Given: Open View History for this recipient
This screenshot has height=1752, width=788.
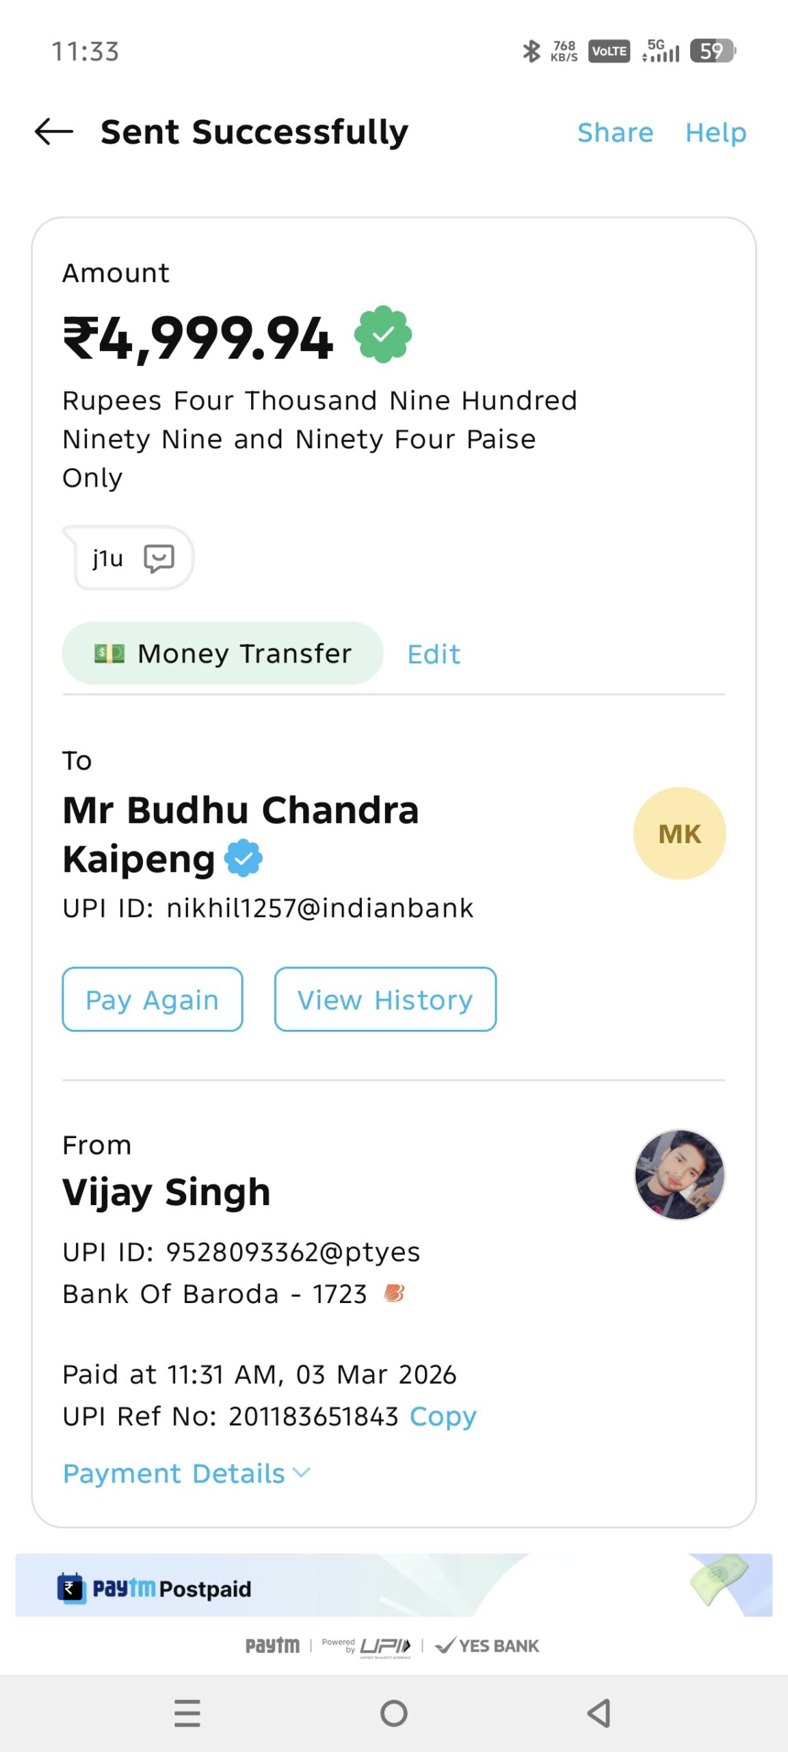Looking at the screenshot, I should (385, 999).
